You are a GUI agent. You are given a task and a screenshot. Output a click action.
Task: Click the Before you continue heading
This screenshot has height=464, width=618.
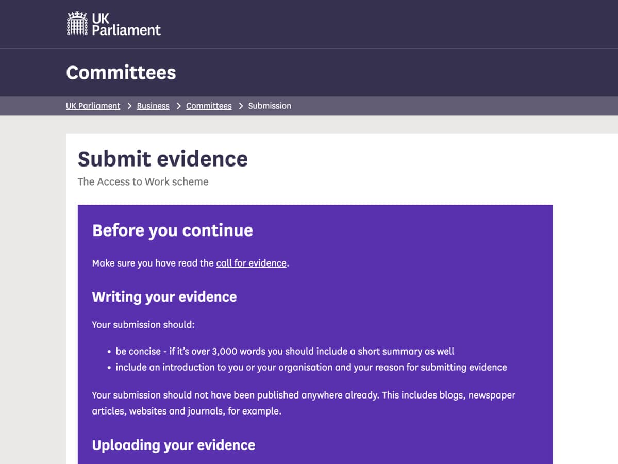pyautogui.click(x=172, y=230)
